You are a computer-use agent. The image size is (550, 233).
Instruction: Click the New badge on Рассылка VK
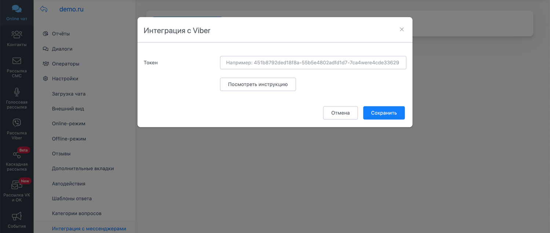25,181
